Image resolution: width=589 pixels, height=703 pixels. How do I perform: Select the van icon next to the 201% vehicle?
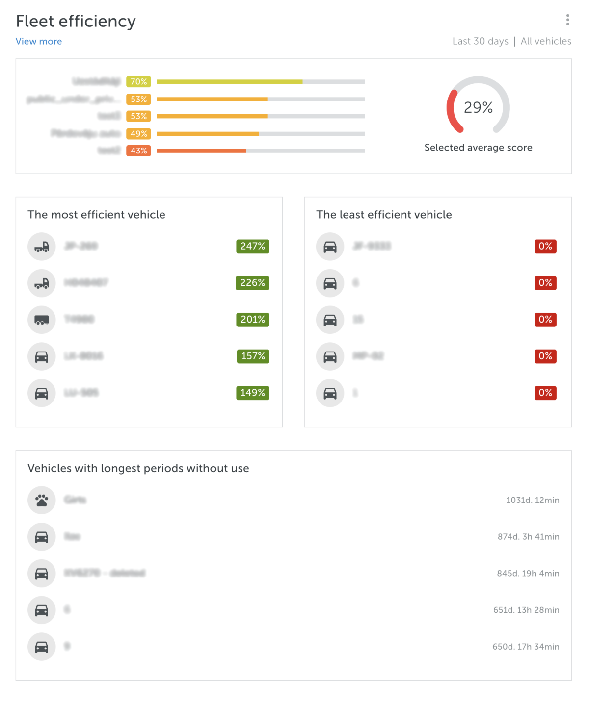tap(41, 320)
